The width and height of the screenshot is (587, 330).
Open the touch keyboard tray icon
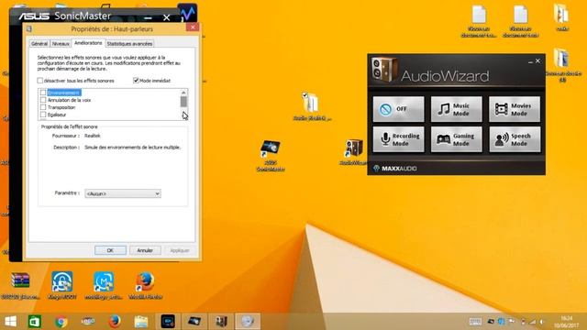pos(475,322)
